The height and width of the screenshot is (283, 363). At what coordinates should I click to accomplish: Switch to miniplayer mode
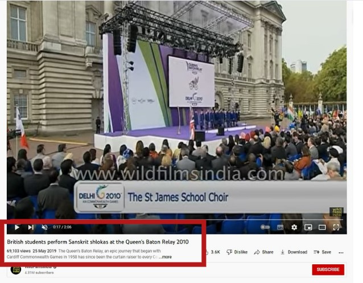(308, 227)
